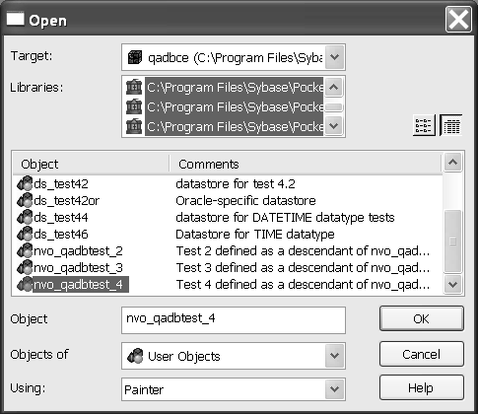The image size is (478, 414).
Task: Expand the Objects of dropdown
Action: [334, 356]
